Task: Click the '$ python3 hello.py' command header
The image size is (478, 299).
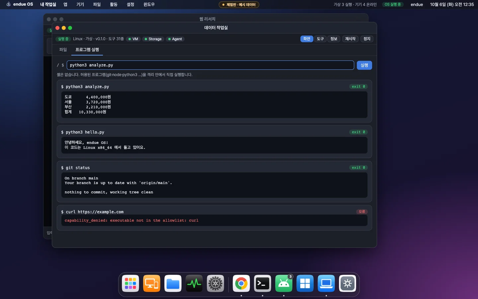Action: [83, 132]
